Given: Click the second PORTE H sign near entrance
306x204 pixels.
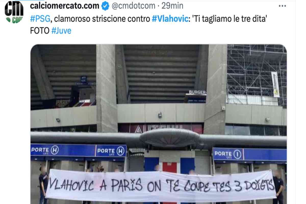Looking at the screenshot, I should pyautogui.click(x=111, y=151).
